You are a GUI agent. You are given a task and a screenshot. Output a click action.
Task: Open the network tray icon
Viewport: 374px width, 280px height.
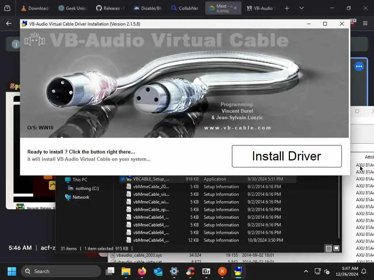(317, 271)
